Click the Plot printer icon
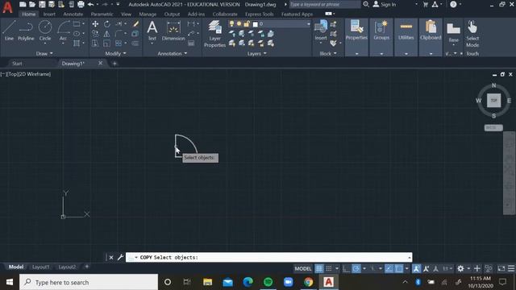Screen dimensions: 516x290 point(81,4)
